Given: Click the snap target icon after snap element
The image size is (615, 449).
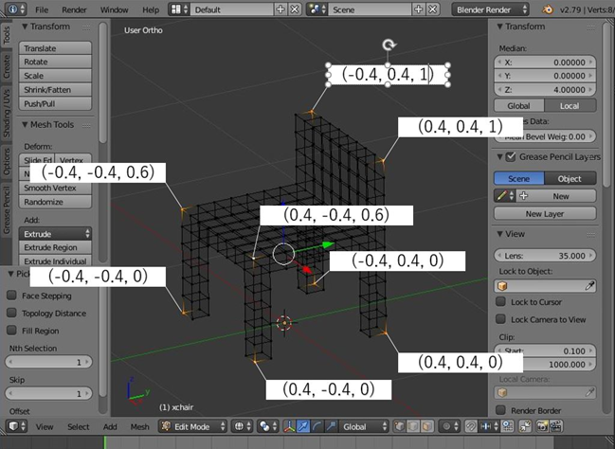Looking at the screenshot, I should click(508, 426).
